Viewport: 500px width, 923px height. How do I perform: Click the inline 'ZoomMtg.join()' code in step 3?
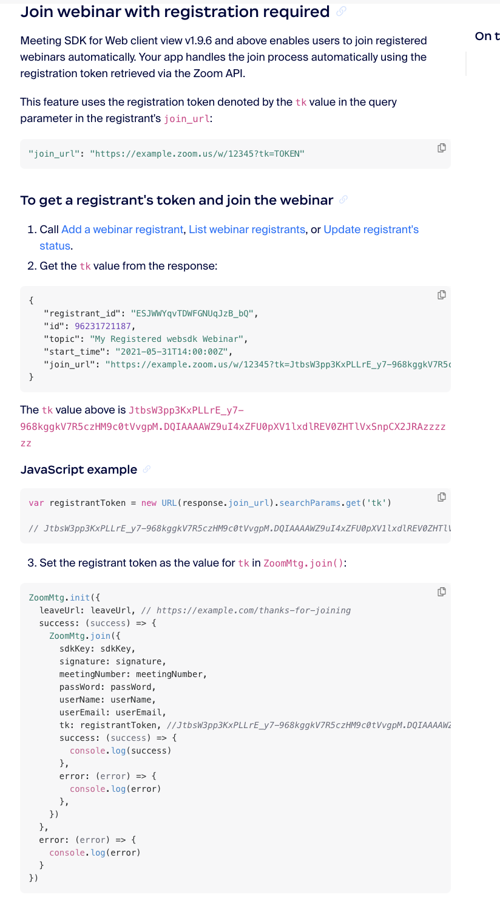pos(303,564)
